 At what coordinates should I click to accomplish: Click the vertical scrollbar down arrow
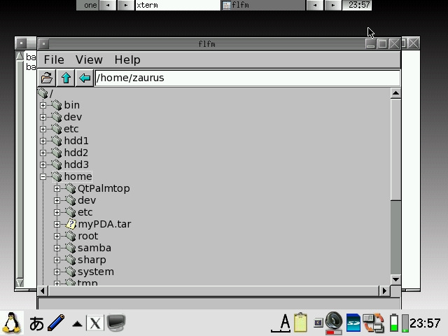click(x=395, y=280)
